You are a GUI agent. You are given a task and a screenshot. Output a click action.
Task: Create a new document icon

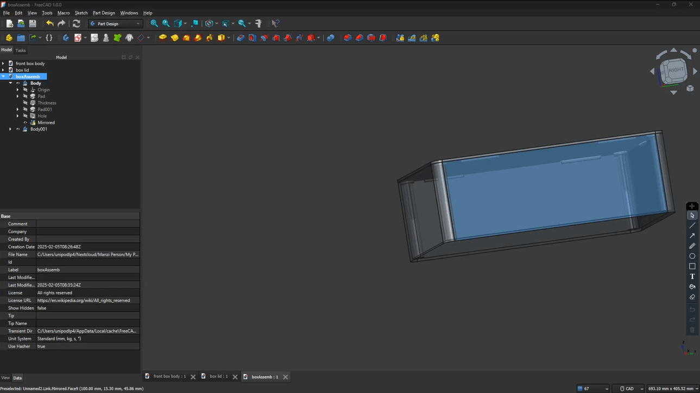pyautogui.click(x=9, y=24)
